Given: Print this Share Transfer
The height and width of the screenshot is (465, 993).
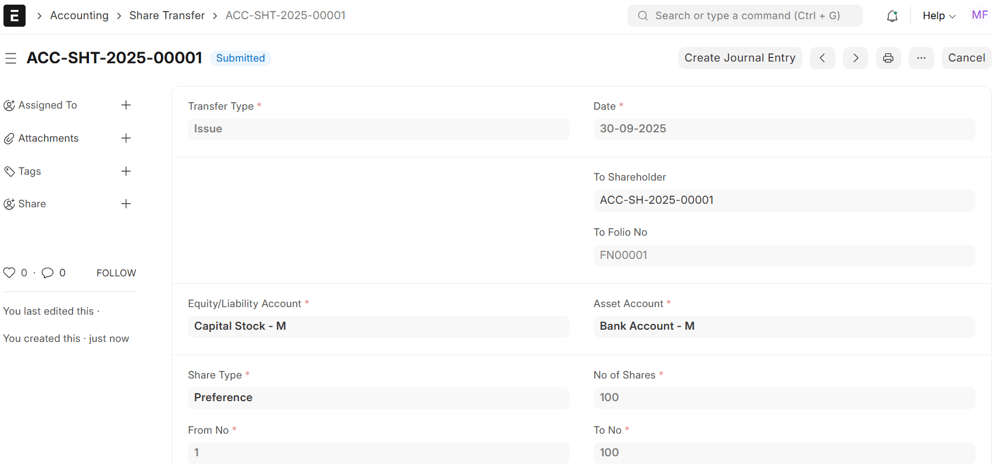Looking at the screenshot, I should pyautogui.click(x=888, y=58).
